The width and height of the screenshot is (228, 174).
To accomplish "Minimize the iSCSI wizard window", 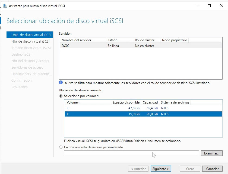I will pos(196,6).
